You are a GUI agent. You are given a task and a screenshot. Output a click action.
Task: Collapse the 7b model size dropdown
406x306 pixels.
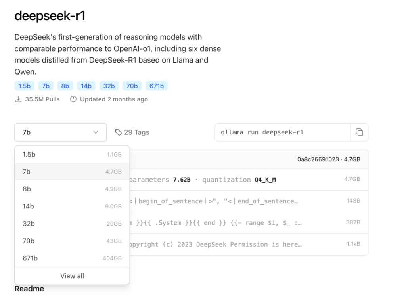point(60,132)
